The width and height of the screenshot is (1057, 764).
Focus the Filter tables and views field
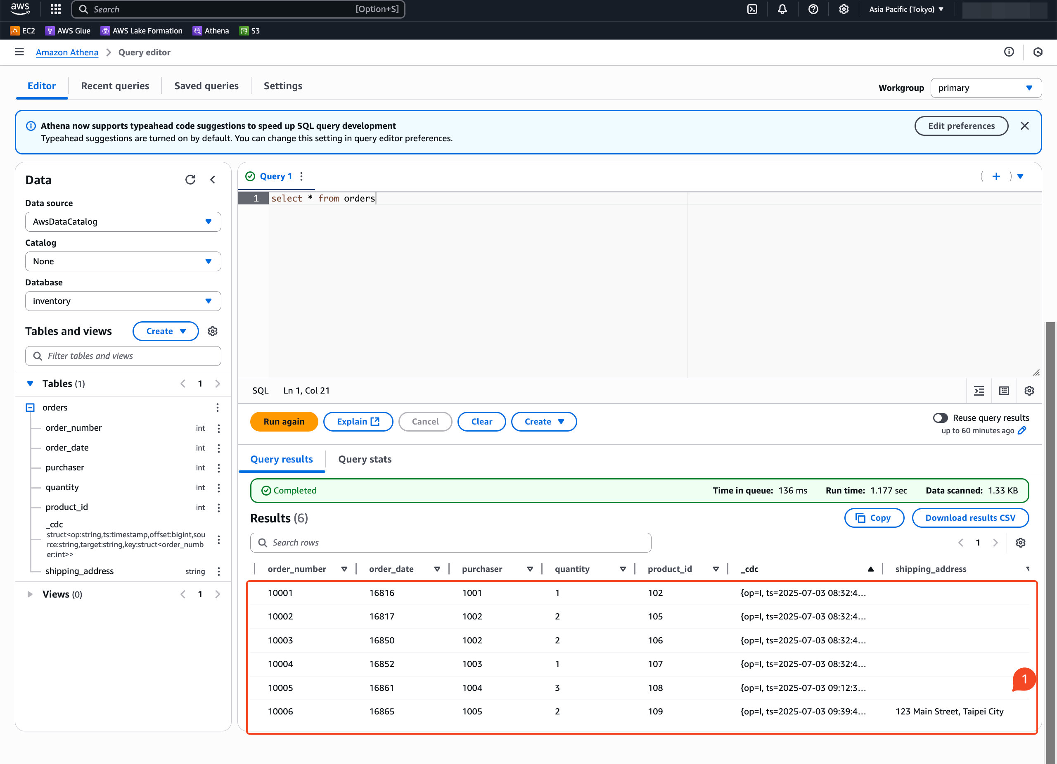point(123,356)
